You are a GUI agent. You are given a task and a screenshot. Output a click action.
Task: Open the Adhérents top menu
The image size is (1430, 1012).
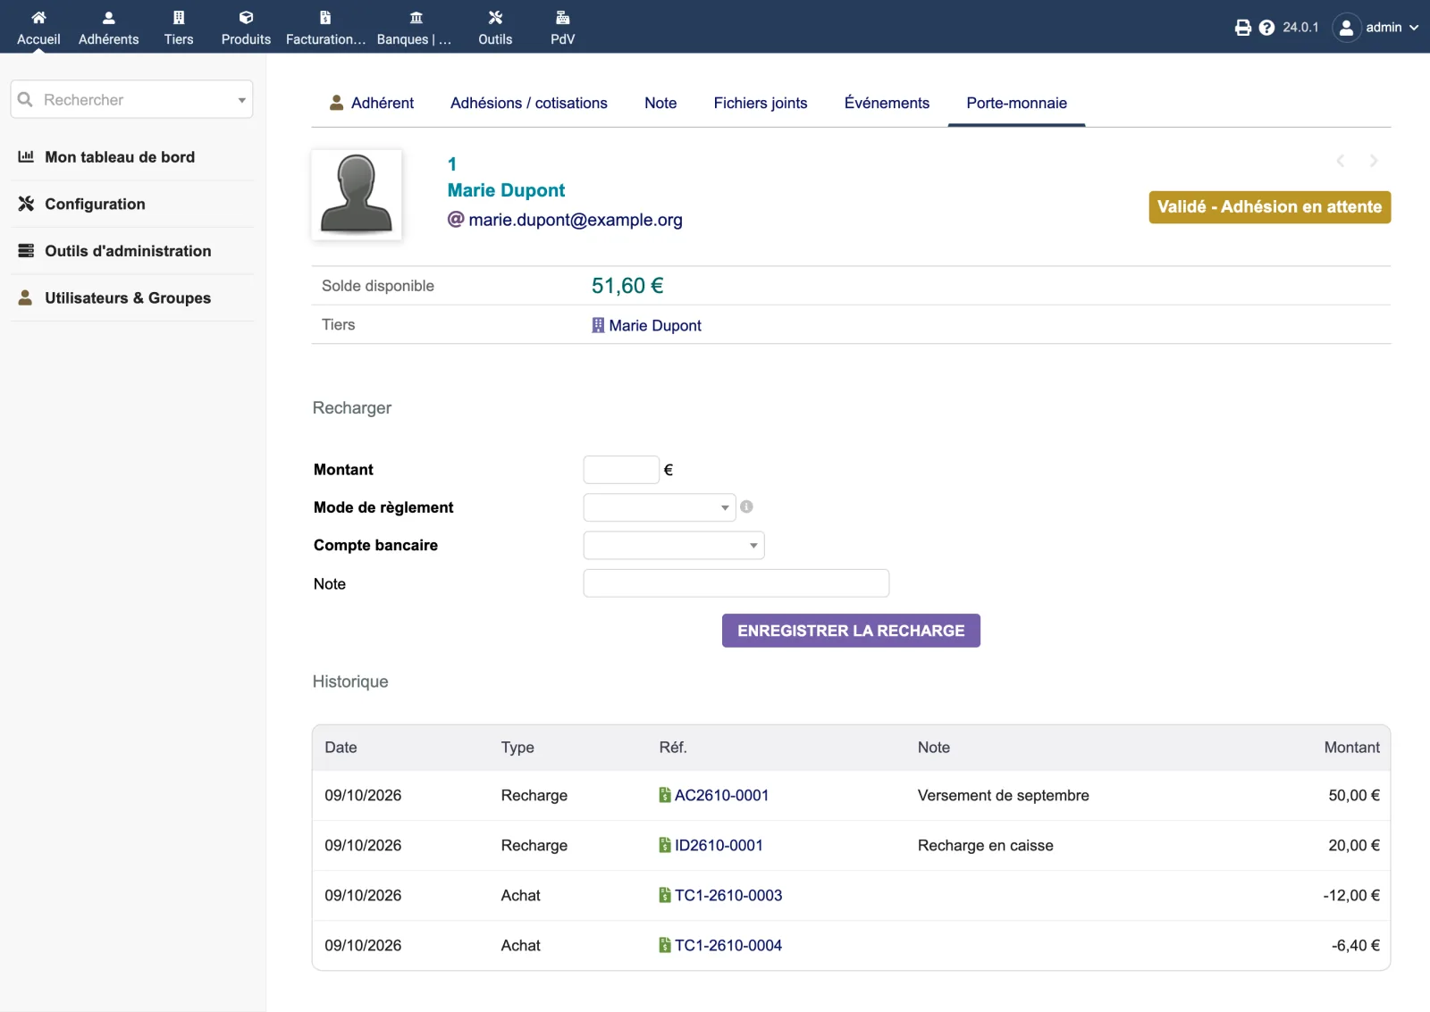108,28
